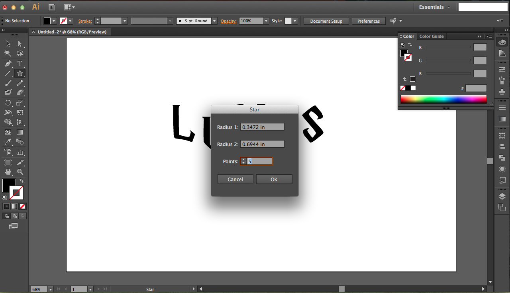This screenshot has width=510, height=293.
Task: Select the Direct Selection tool
Action: click(x=20, y=44)
